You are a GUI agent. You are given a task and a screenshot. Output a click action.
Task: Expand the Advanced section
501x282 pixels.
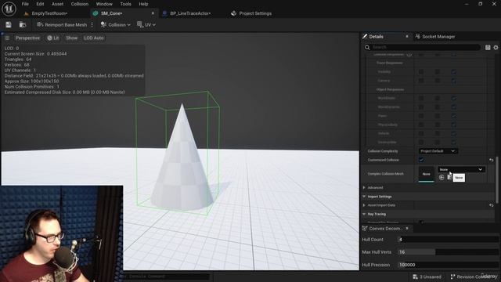364,188
